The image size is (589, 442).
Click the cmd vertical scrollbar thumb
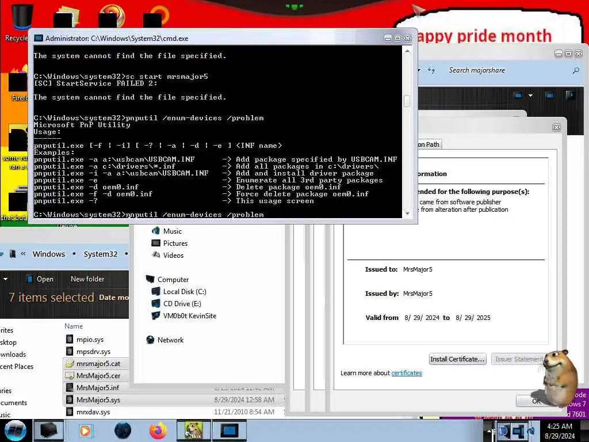(407, 101)
